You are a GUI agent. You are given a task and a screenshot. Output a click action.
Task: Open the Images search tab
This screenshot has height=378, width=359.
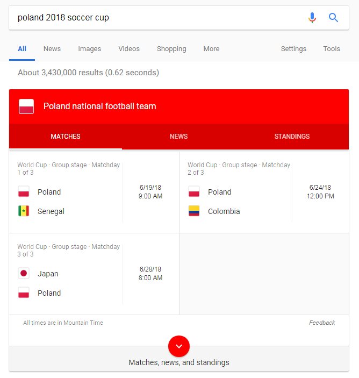89,49
